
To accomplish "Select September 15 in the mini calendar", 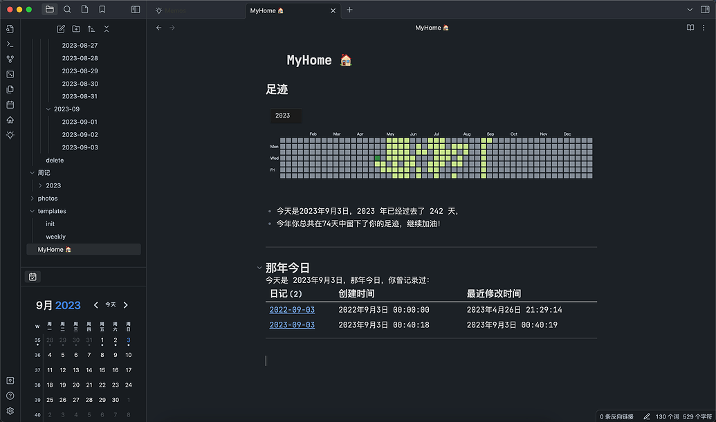I will point(102,369).
